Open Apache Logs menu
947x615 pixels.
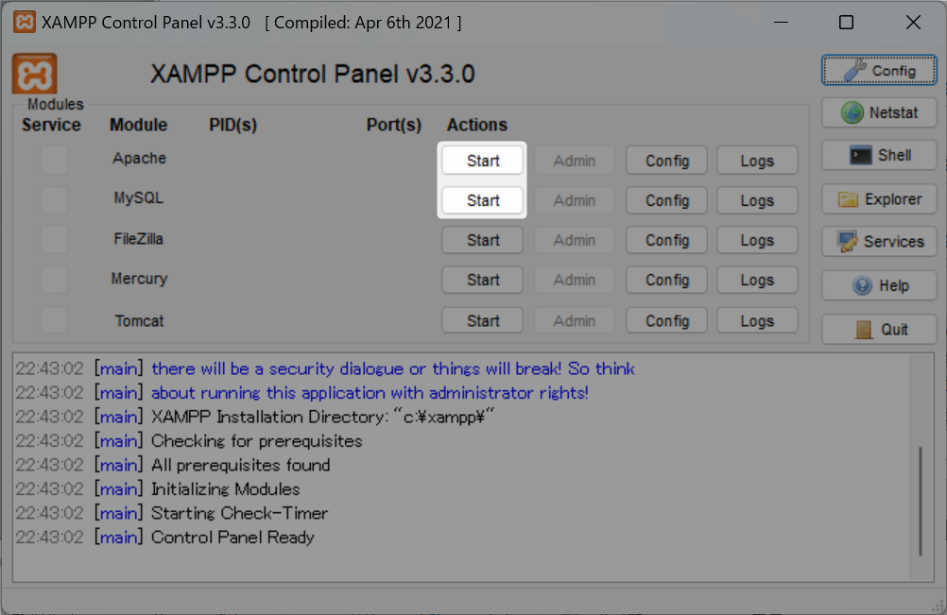pos(757,161)
